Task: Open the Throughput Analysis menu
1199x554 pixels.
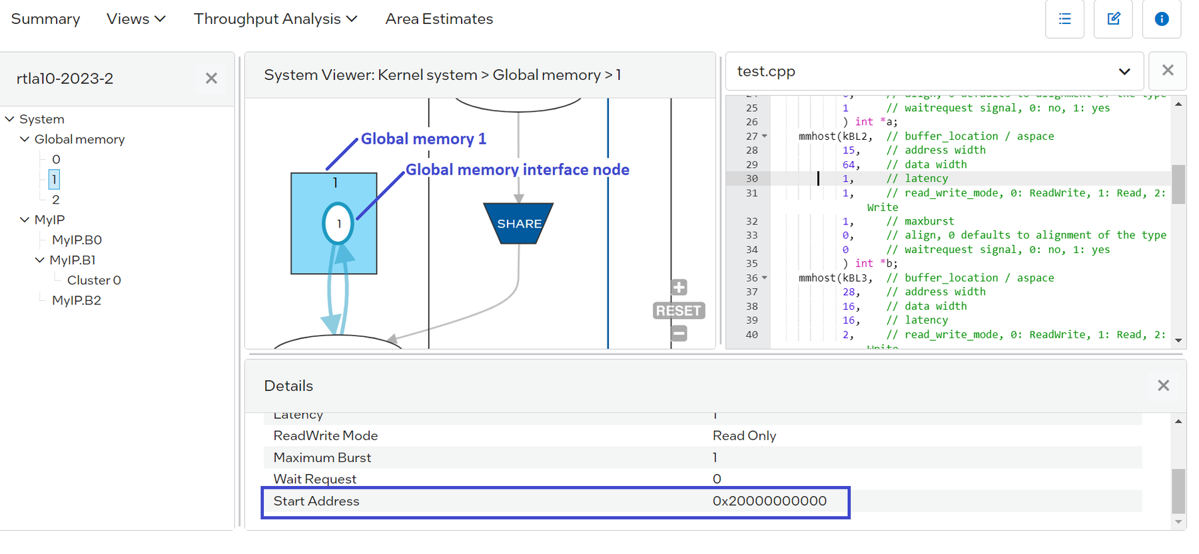Action: pyautogui.click(x=275, y=19)
